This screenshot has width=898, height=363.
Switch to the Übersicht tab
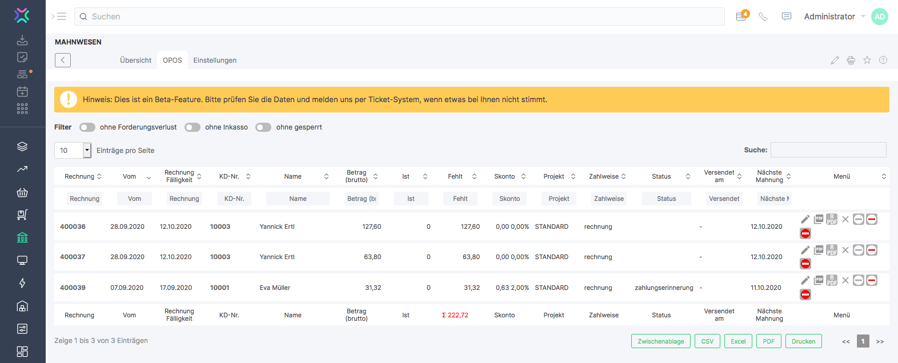click(x=135, y=61)
